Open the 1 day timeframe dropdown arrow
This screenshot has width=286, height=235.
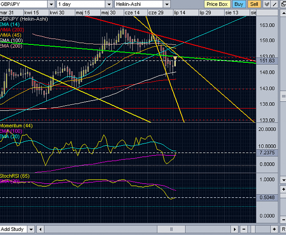coord(109,4)
